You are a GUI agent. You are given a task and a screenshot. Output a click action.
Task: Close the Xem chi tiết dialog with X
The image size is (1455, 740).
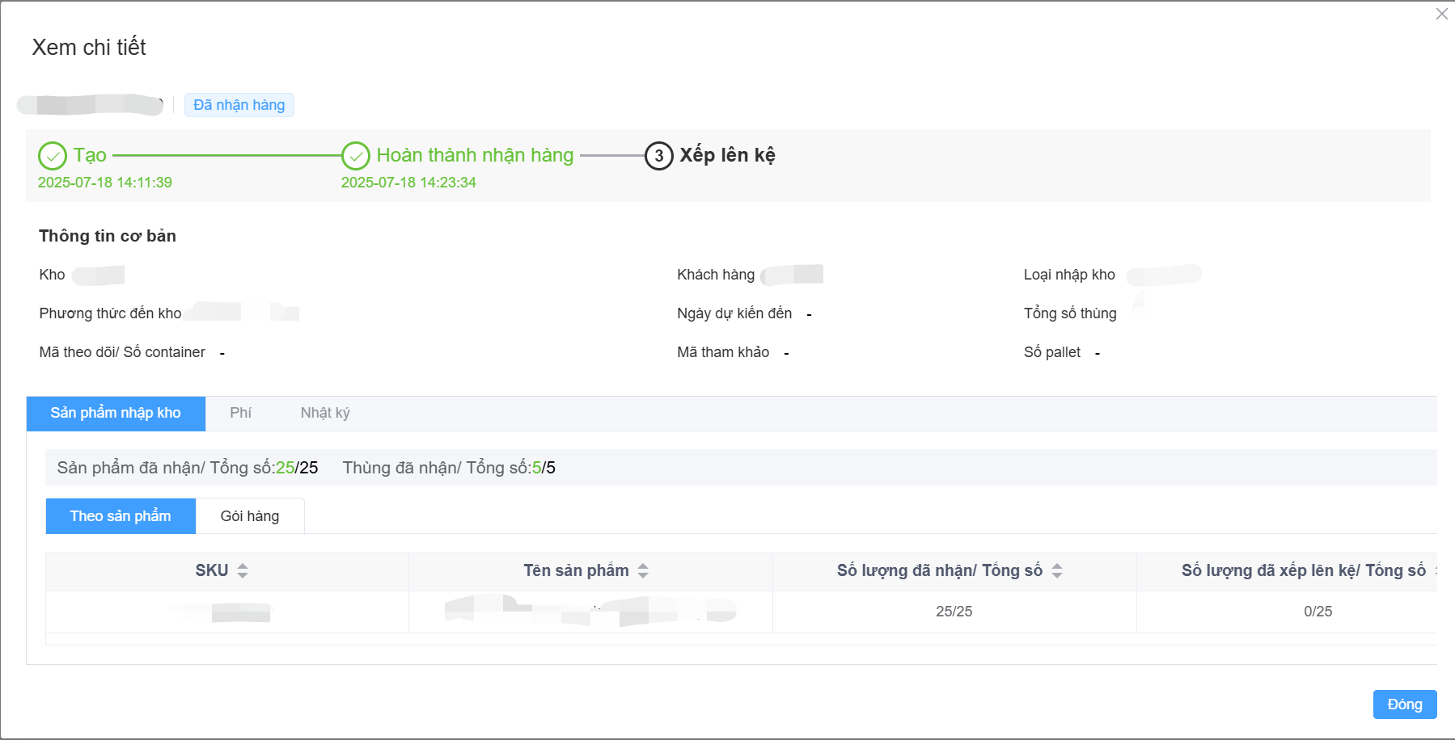tap(1441, 14)
